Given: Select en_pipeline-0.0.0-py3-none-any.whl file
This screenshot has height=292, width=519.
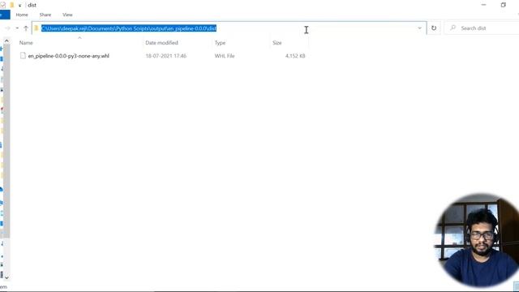Looking at the screenshot, I should tap(68, 56).
